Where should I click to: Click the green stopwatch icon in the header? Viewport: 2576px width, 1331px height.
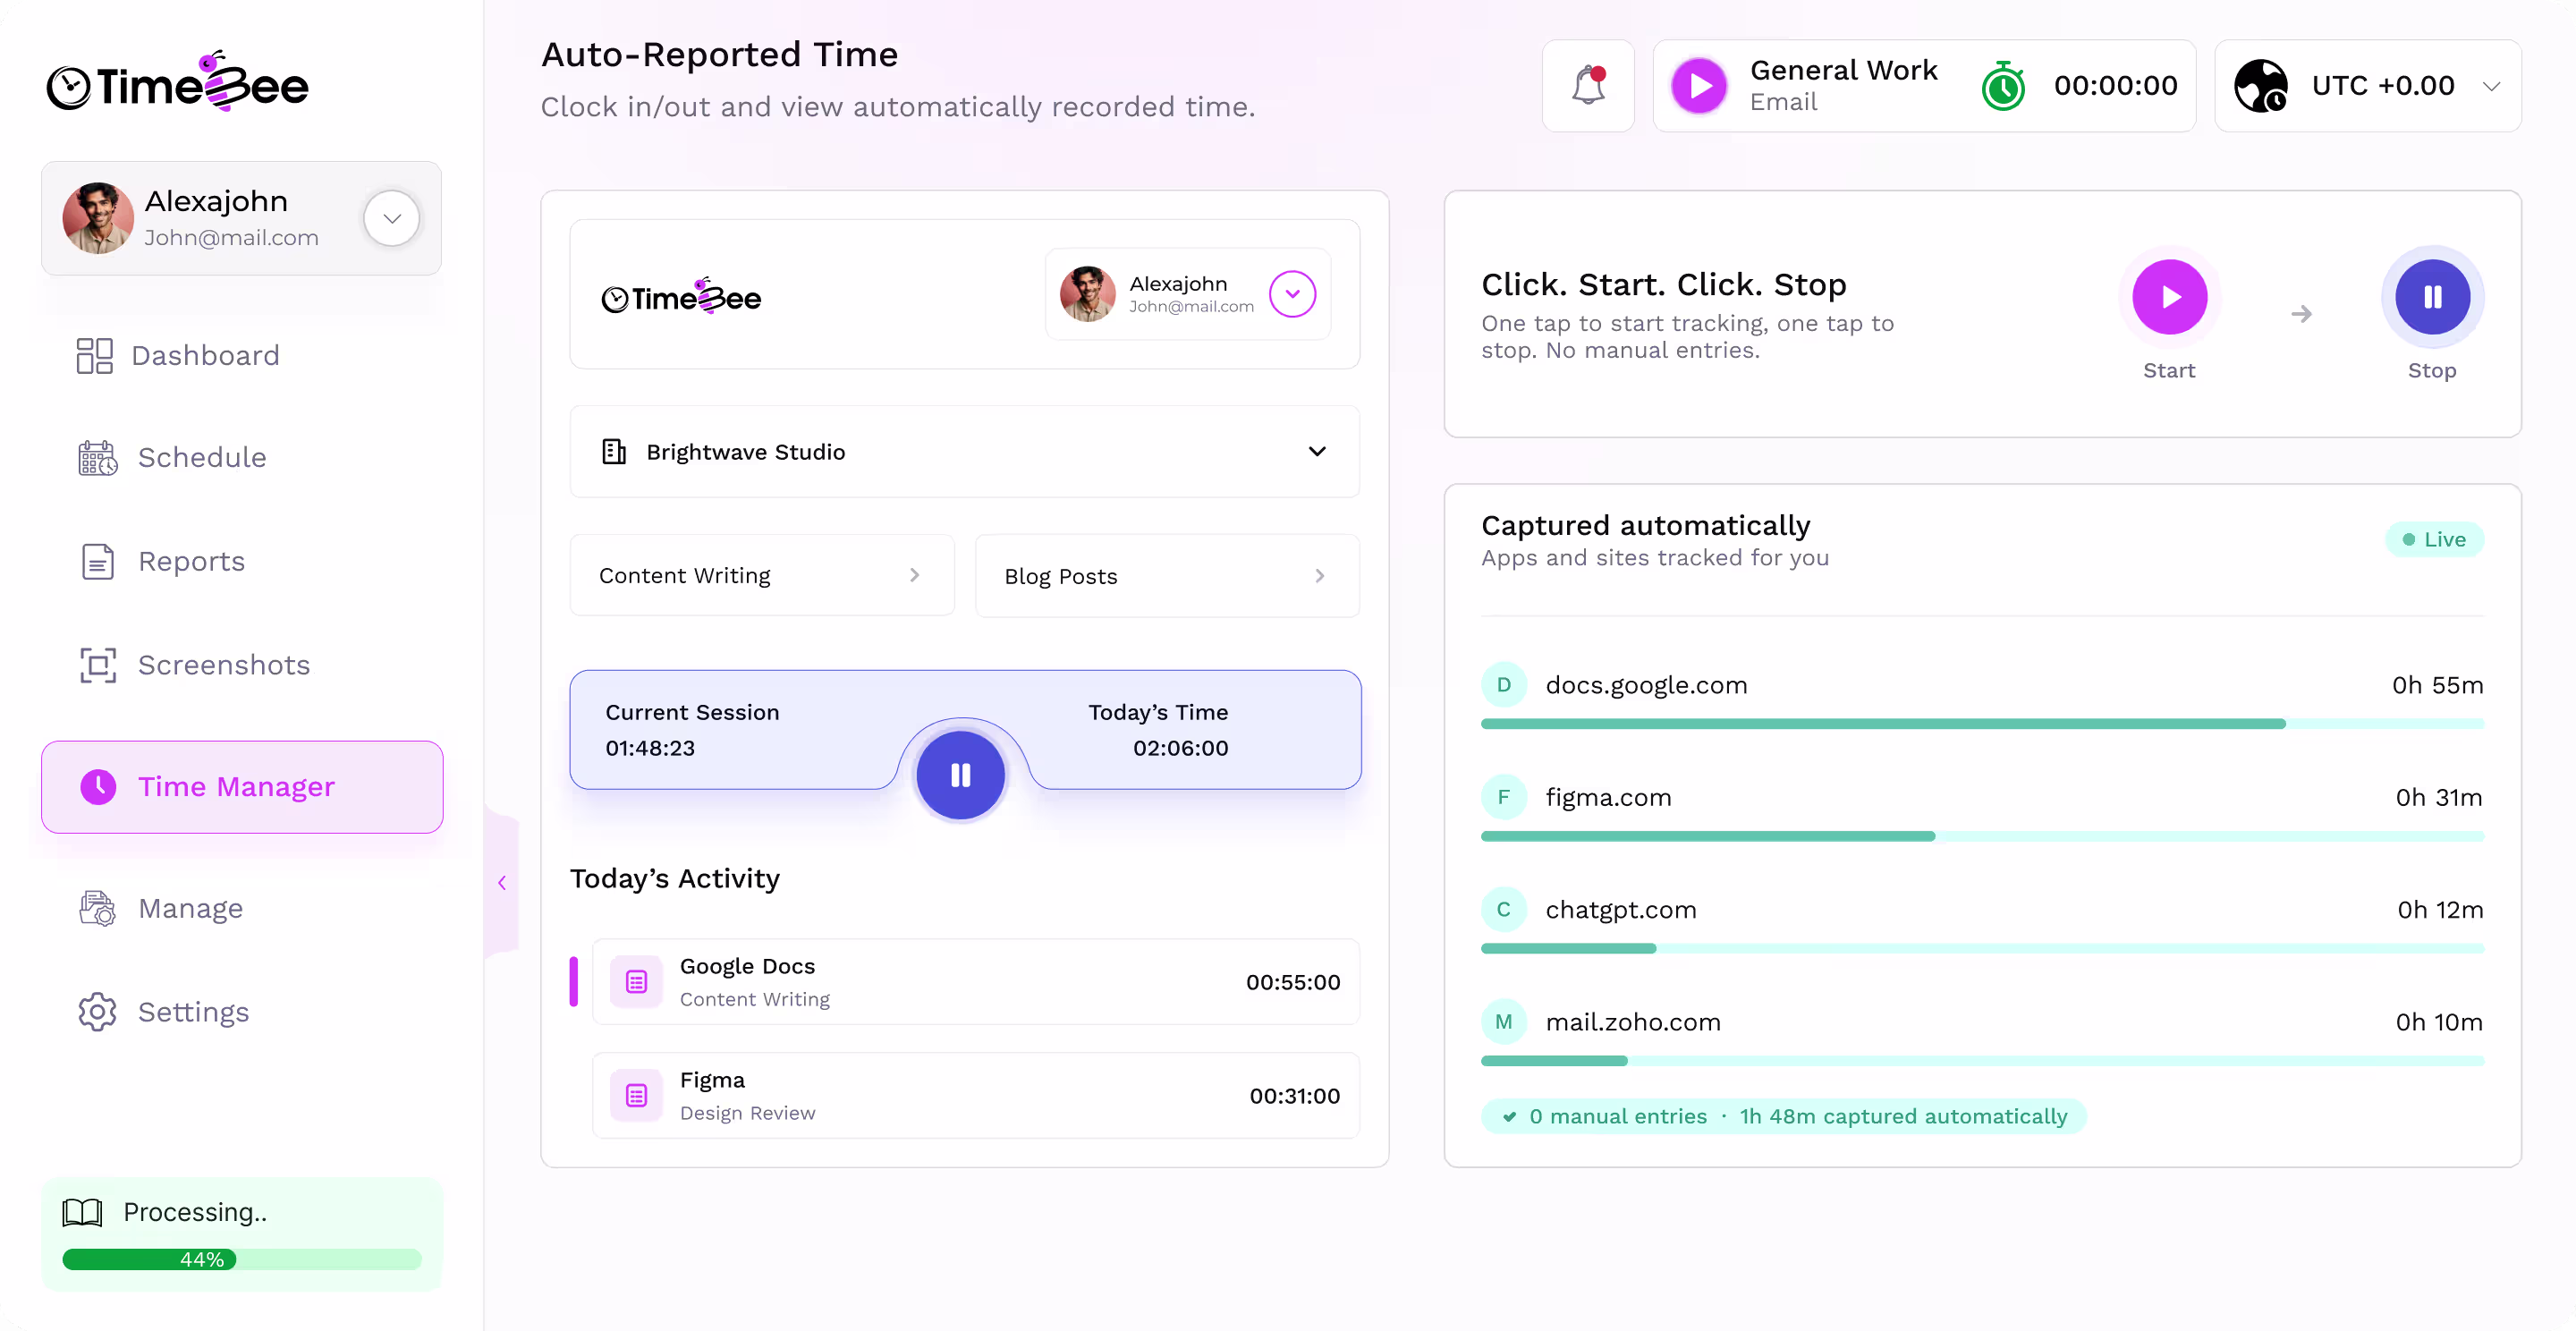[x=2003, y=86]
